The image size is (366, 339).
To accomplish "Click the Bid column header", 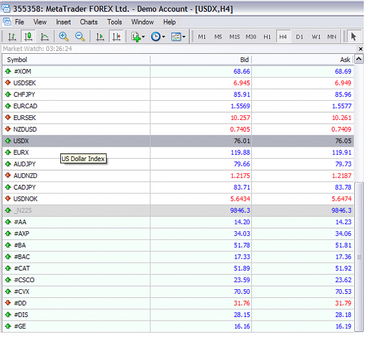I will 201,60.
